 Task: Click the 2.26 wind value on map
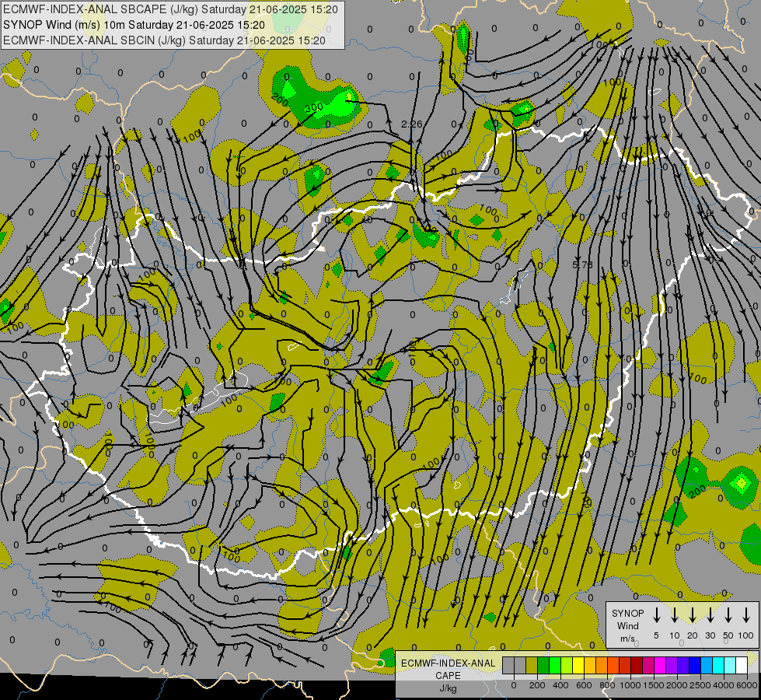click(411, 124)
